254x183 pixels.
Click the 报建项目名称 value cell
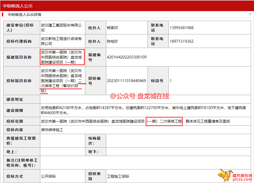[63, 57]
